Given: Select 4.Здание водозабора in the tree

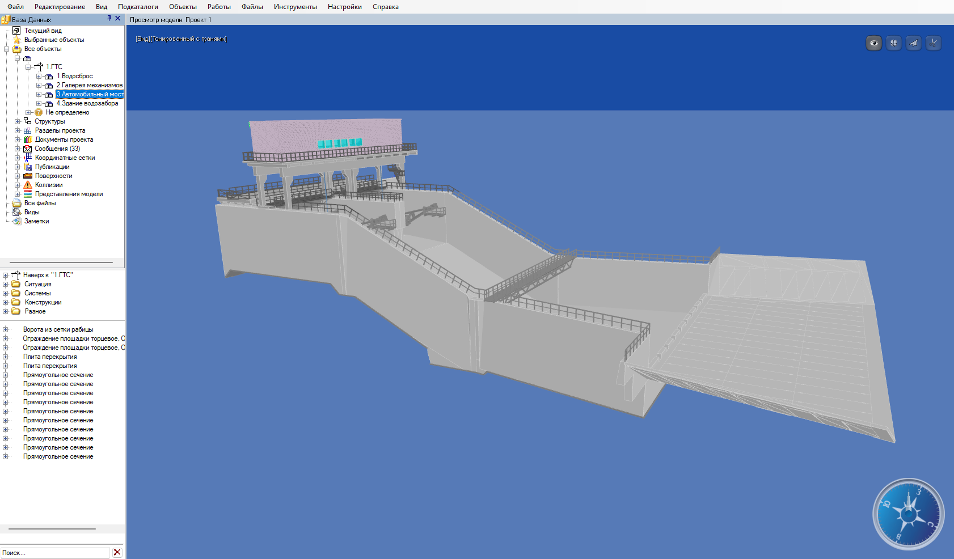Looking at the screenshot, I should coord(87,103).
